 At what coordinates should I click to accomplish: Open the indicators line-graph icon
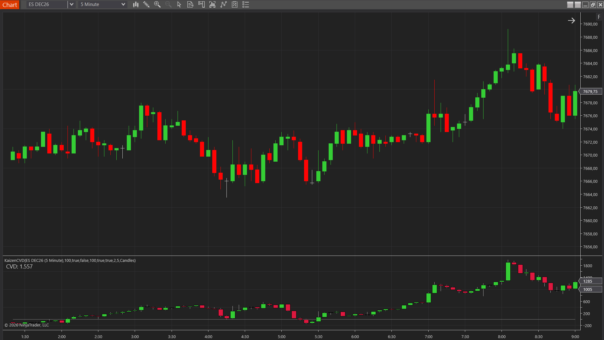[x=224, y=4]
